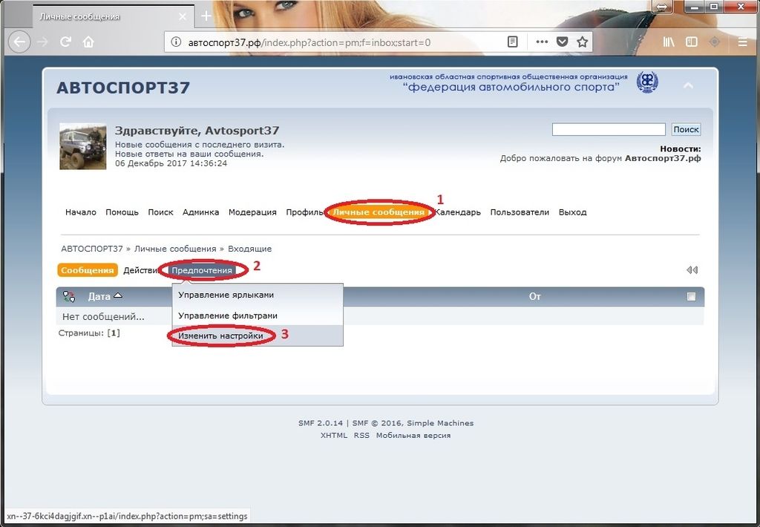
Task: Toggle reader view icon in address bar
Action: pyautogui.click(x=512, y=42)
